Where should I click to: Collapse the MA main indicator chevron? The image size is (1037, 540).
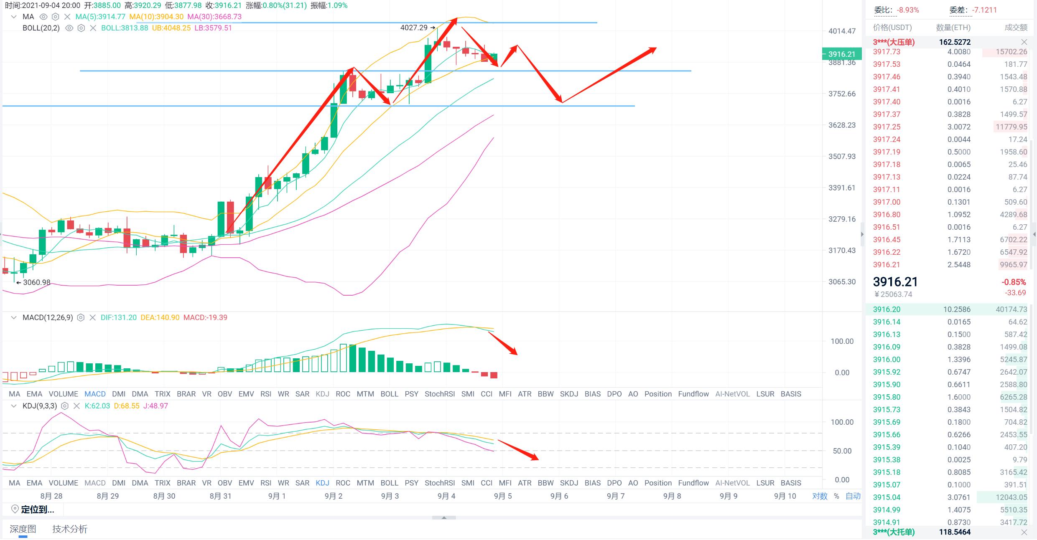click(x=14, y=17)
